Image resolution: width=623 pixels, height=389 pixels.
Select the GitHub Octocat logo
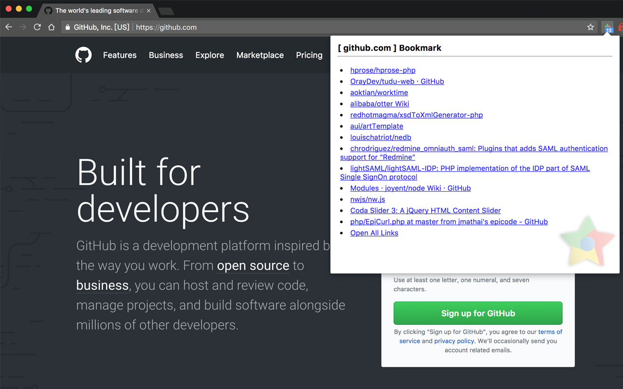[83, 55]
